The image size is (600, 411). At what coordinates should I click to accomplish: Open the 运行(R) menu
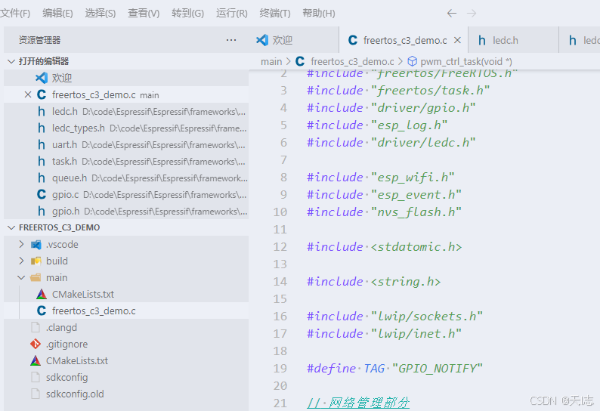pos(231,14)
